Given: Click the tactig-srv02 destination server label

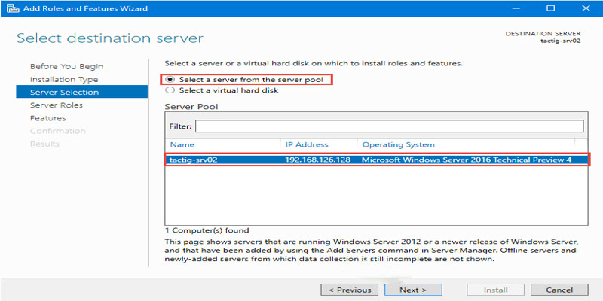Looking at the screenshot, I should (x=560, y=41).
